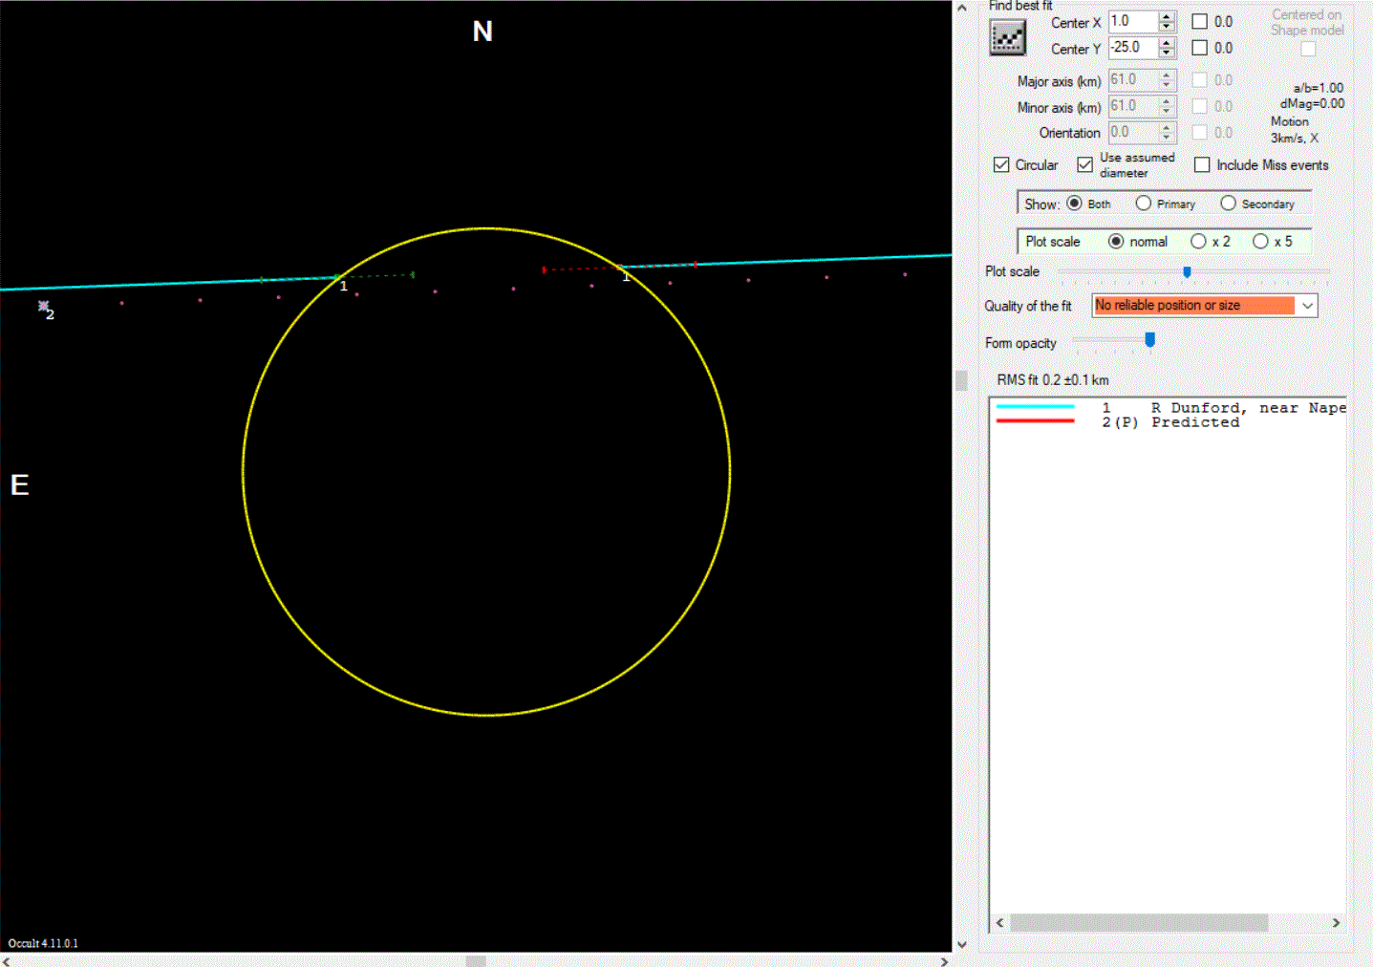Enable Include Miss events checkbox
This screenshot has width=1373, height=967.
pos(1202,164)
